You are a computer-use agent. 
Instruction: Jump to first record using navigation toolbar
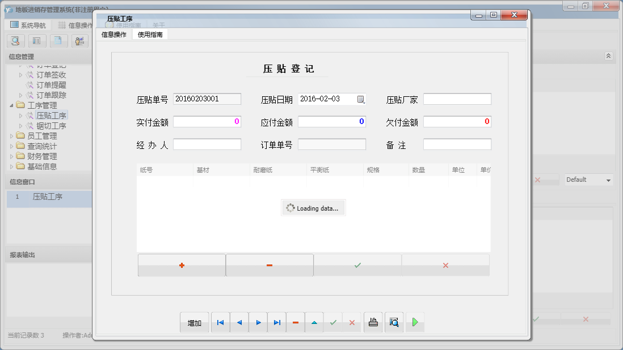[x=220, y=322]
